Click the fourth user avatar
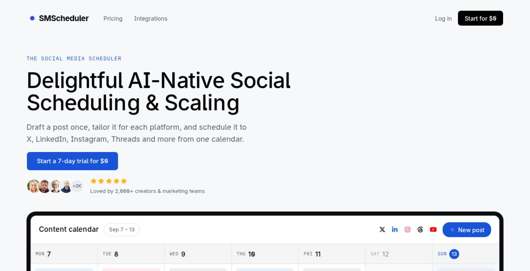This screenshot has height=271, width=530. tap(66, 186)
